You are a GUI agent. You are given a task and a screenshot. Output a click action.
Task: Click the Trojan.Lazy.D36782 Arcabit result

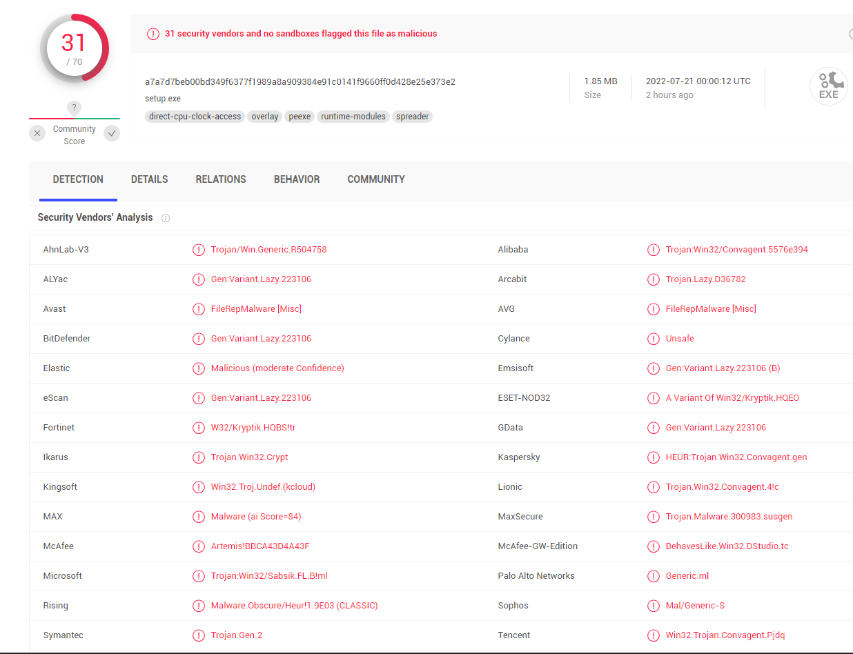click(x=706, y=279)
